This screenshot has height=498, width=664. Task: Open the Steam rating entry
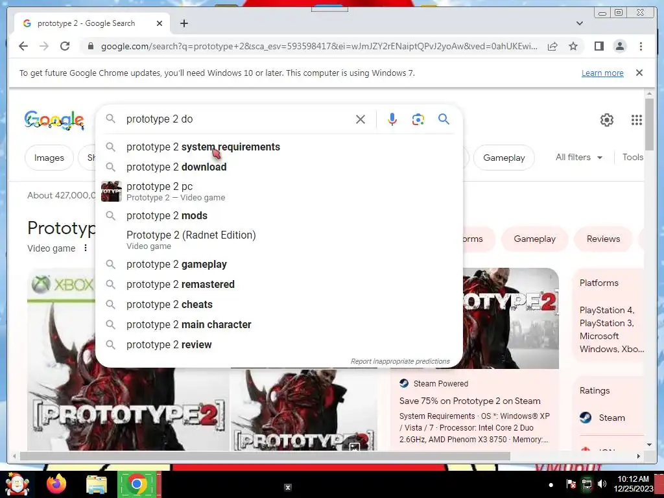pos(602,418)
